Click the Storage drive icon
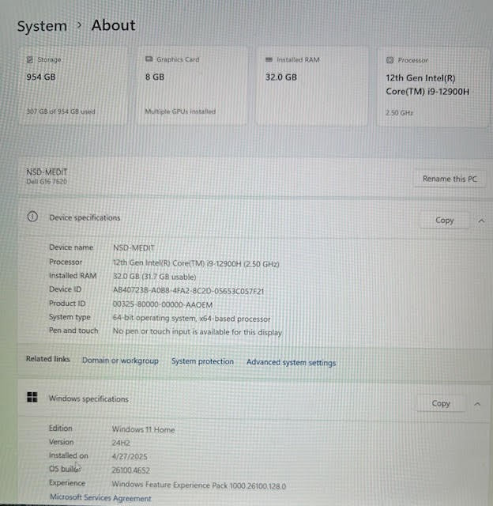Image resolution: width=493 pixels, height=506 pixels. [x=30, y=60]
